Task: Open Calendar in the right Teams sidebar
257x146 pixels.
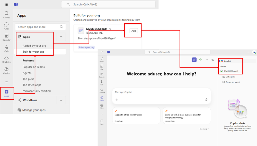Action: coord(102,75)
